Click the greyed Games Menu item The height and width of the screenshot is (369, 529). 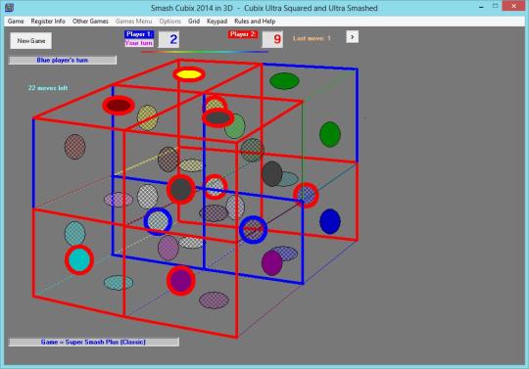coord(133,22)
